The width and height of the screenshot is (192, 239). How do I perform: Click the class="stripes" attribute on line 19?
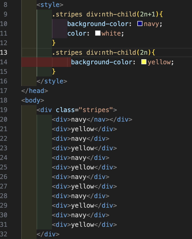pos(84,110)
